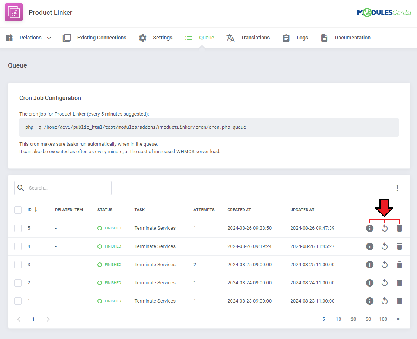Image resolution: width=417 pixels, height=339 pixels.
Task: Click the Existing Connections icon
Action: point(67,38)
